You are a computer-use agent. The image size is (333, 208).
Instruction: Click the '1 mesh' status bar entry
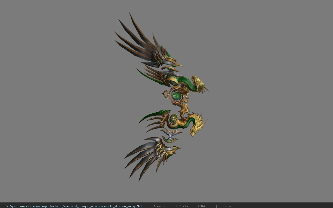[x=159, y=206]
